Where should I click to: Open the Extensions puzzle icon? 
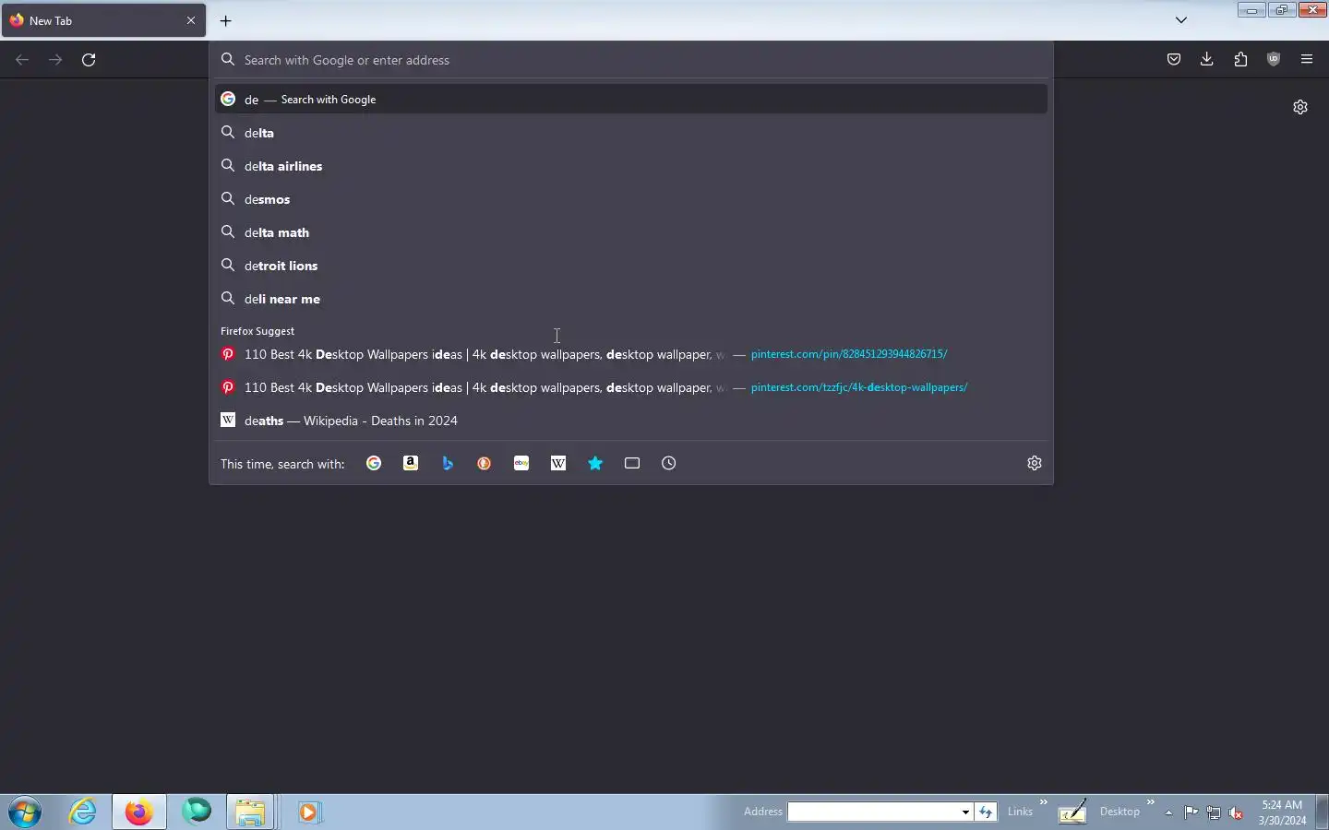pos(1240,59)
